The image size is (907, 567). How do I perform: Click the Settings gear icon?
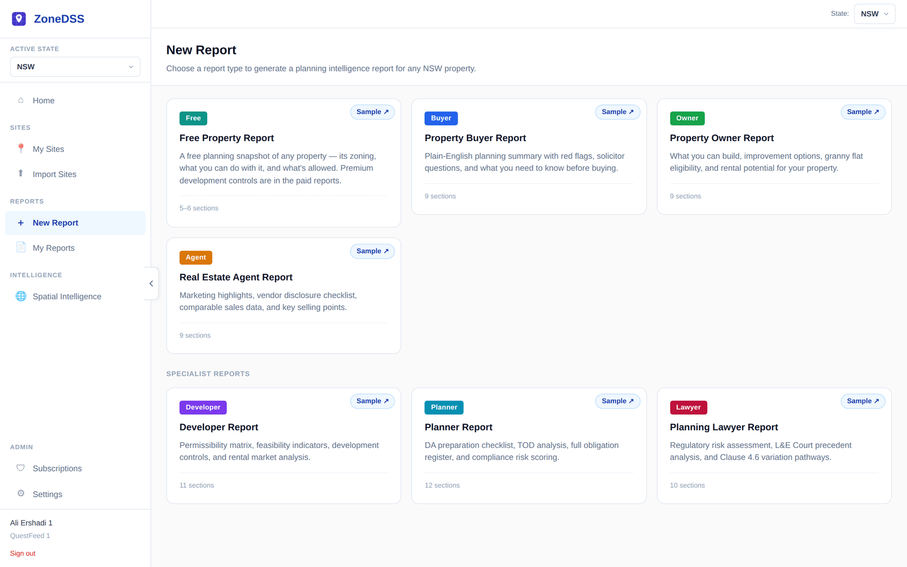(21, 493)
